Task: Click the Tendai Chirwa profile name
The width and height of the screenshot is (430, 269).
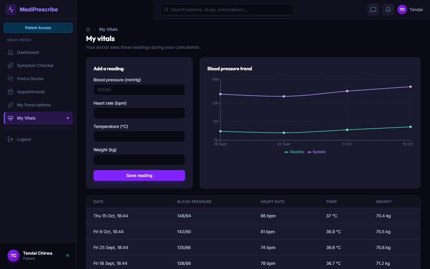Action: 38,253
